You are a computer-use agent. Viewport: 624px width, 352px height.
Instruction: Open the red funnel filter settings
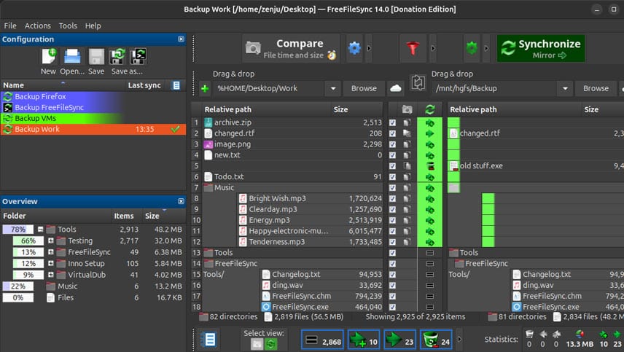tap(413, 48)
